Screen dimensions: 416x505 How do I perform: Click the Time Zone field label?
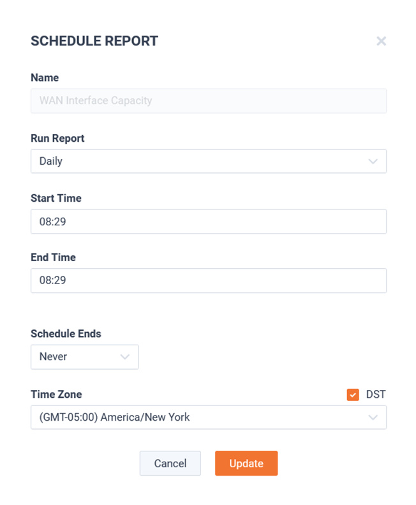tap(56, 394)
